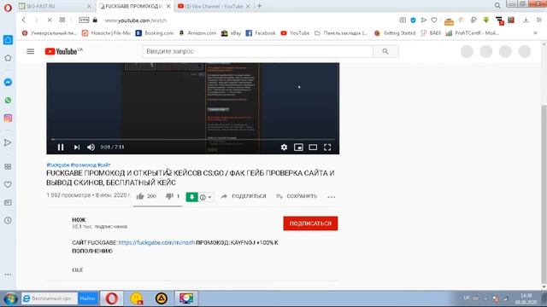Screen dimensions: 547x307
Task: Open video settings gear
Action: 284,148
